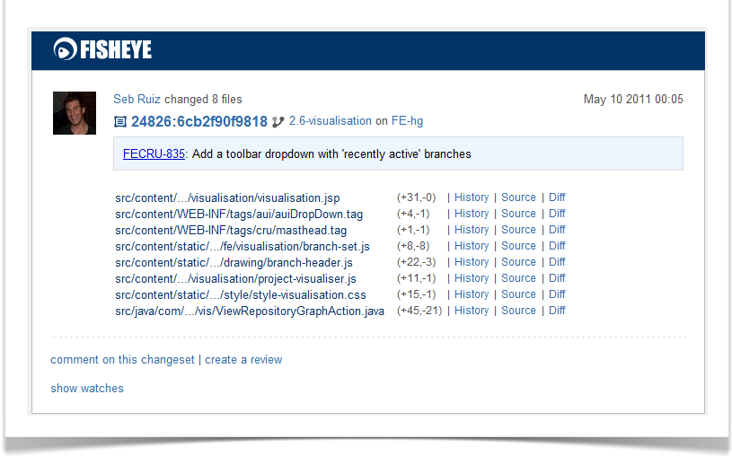Go to the 2.6-visualisation branch
Viewport: 732px width, 456px height.
[330, 121]
